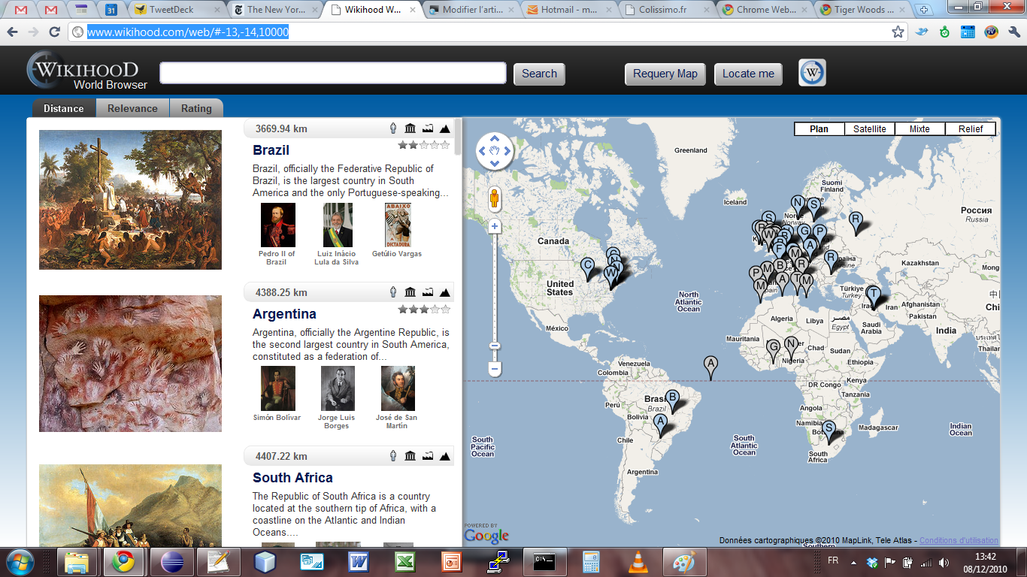Viewport: 1027px width, 577px height.
Task: Switch map to Mixte view
Action: tap(919, 129)
